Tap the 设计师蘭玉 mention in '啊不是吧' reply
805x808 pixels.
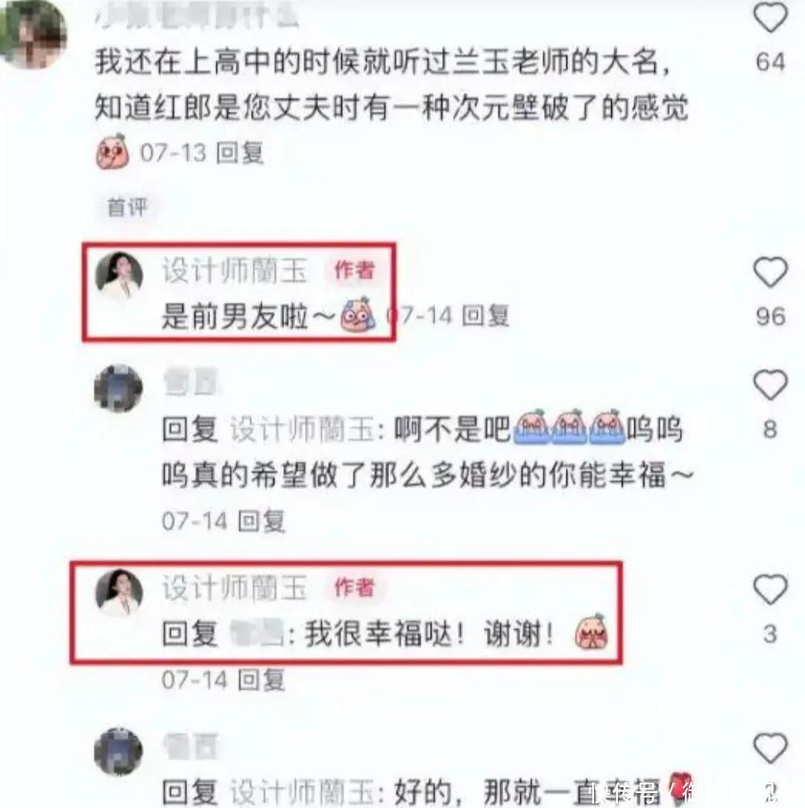pos(302,429)
